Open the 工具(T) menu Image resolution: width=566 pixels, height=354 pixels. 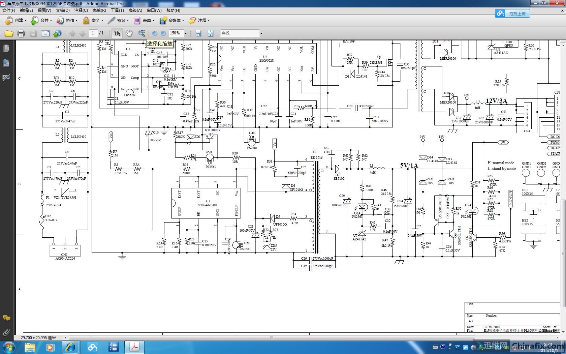pos(117,10)
